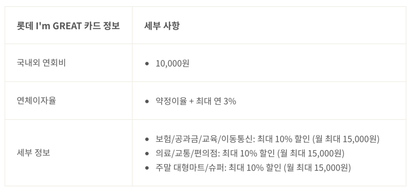
Task: Select the 세부 정보 row label
Action: [x=34, y=153]
